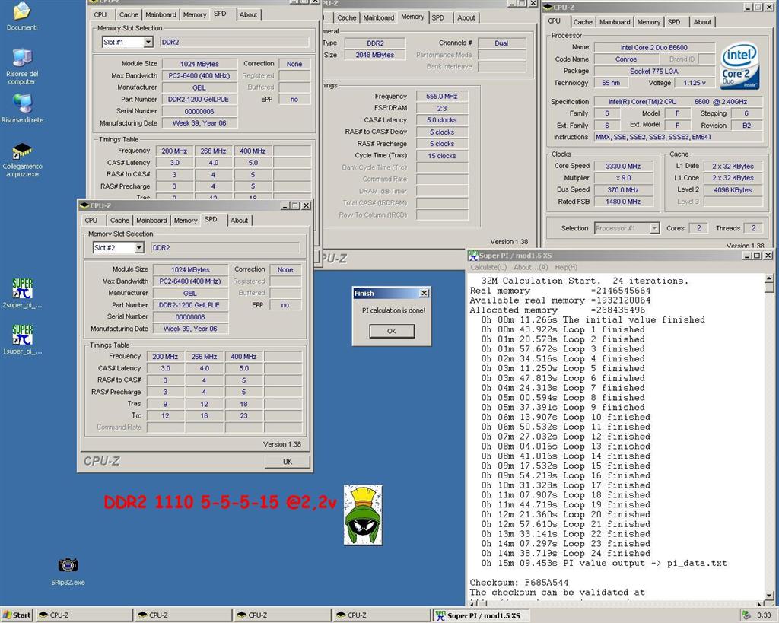779x623 pixels.
Task: Select About tab in Slot #1 window
Action: coord(248,15)
